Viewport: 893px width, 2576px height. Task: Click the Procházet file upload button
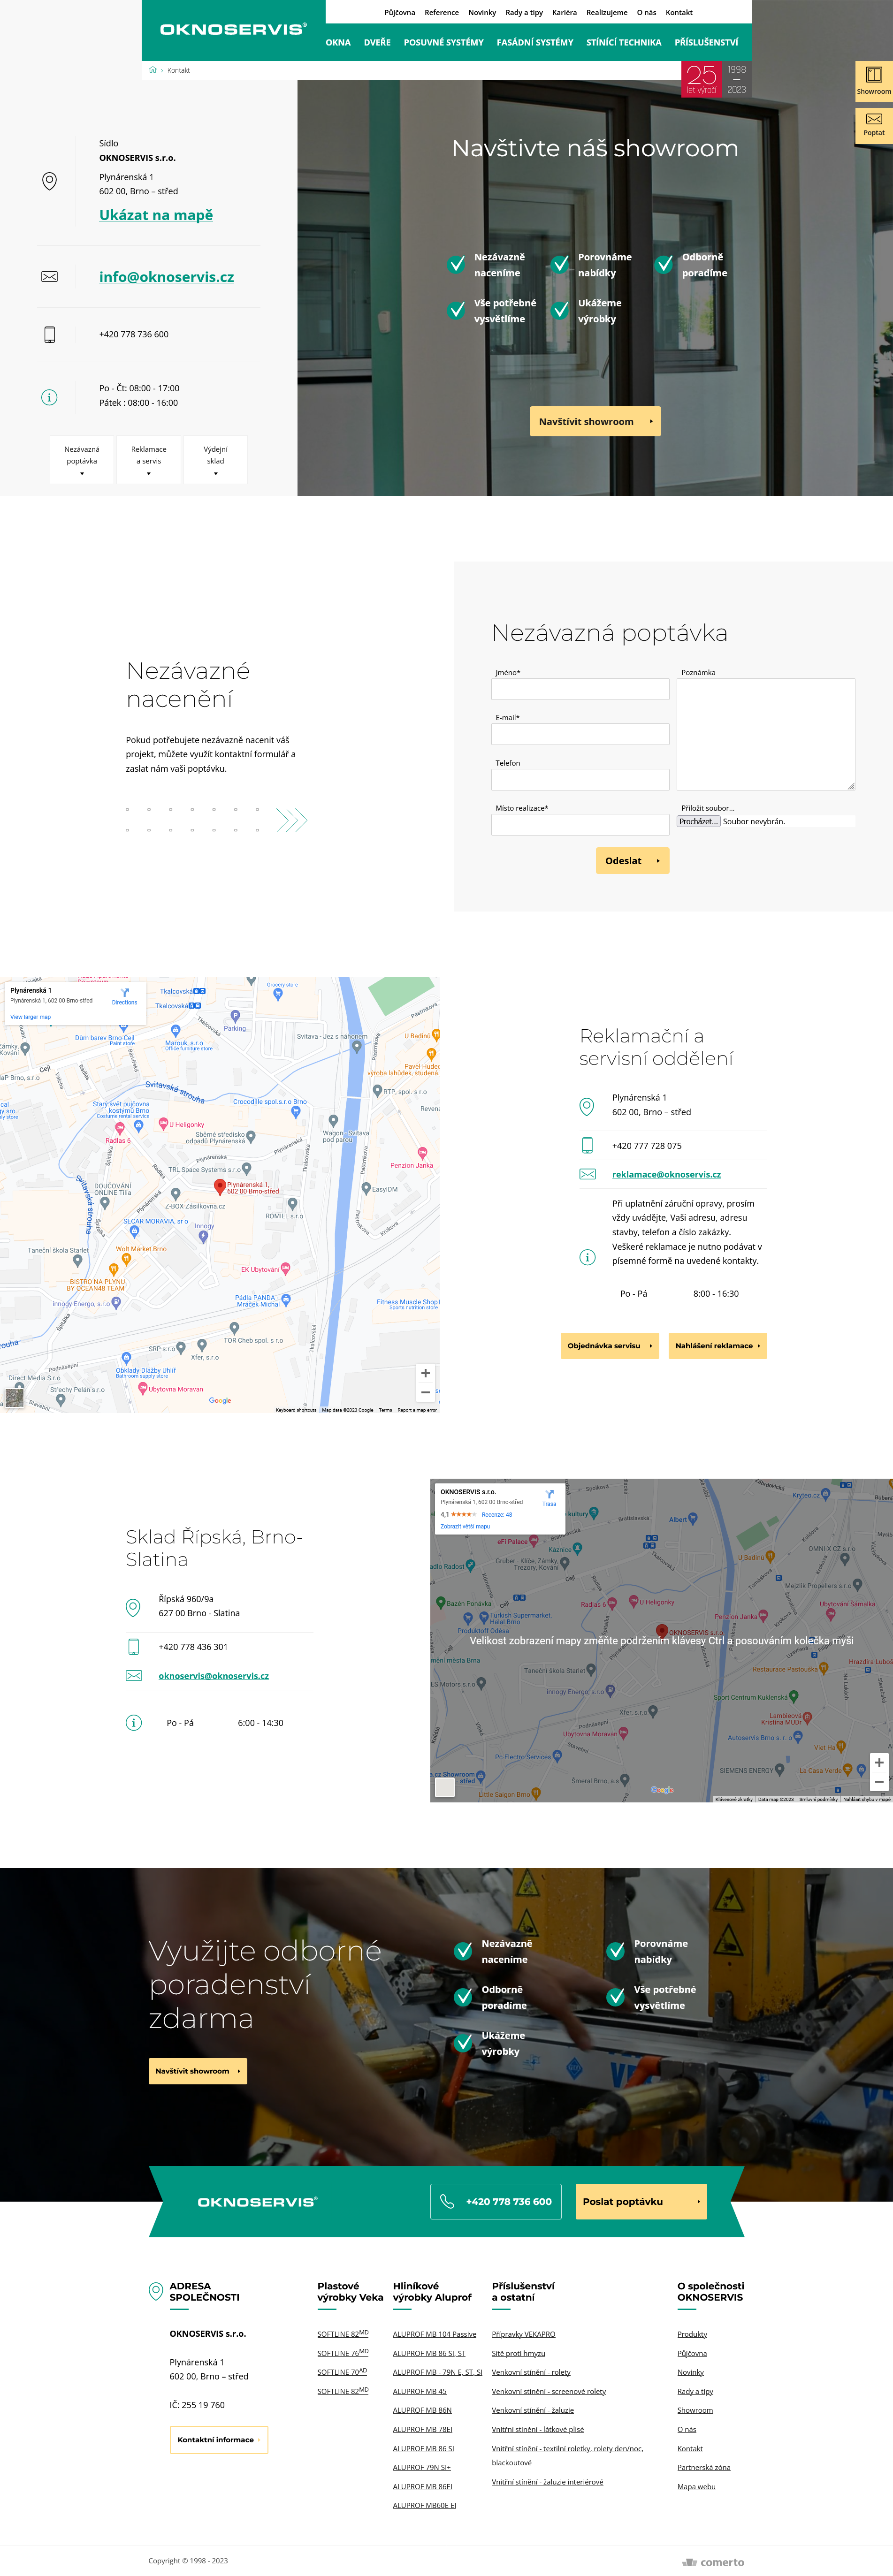698,821
